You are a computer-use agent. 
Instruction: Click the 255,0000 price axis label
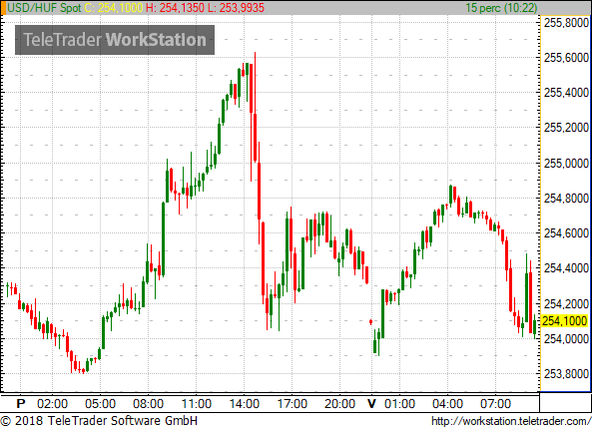pos(566,164)
